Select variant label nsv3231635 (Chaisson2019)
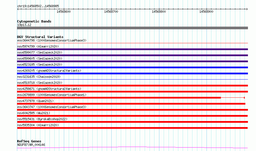 pos(39,77)
